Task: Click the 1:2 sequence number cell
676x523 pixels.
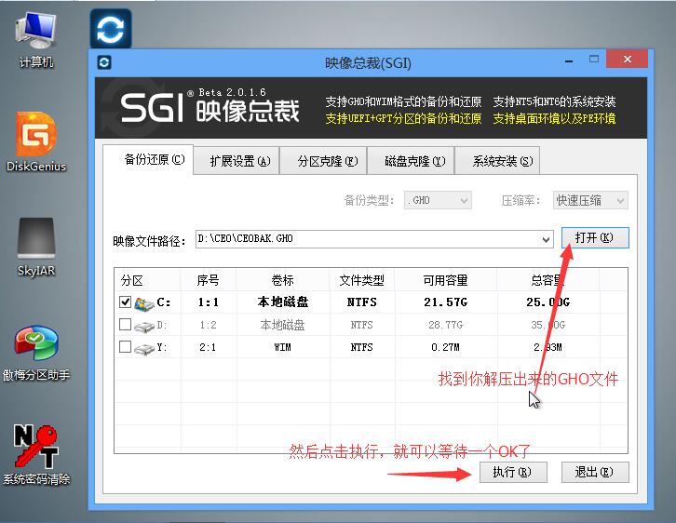Action: tap(209, 325)
